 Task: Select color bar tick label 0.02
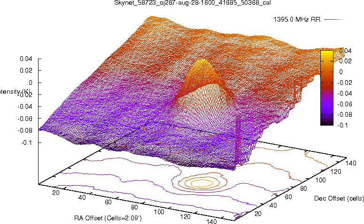point(345,61)
